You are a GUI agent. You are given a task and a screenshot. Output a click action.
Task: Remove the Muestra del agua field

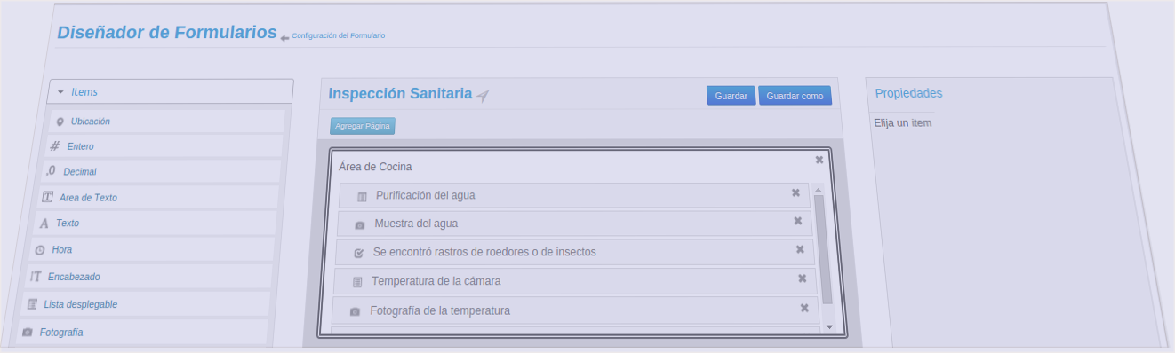798,221
